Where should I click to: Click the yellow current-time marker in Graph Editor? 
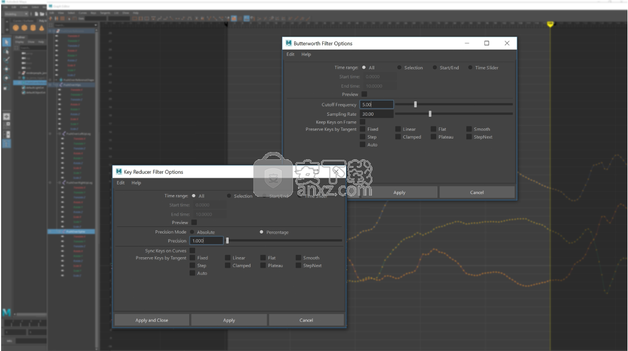pos(550,25)
